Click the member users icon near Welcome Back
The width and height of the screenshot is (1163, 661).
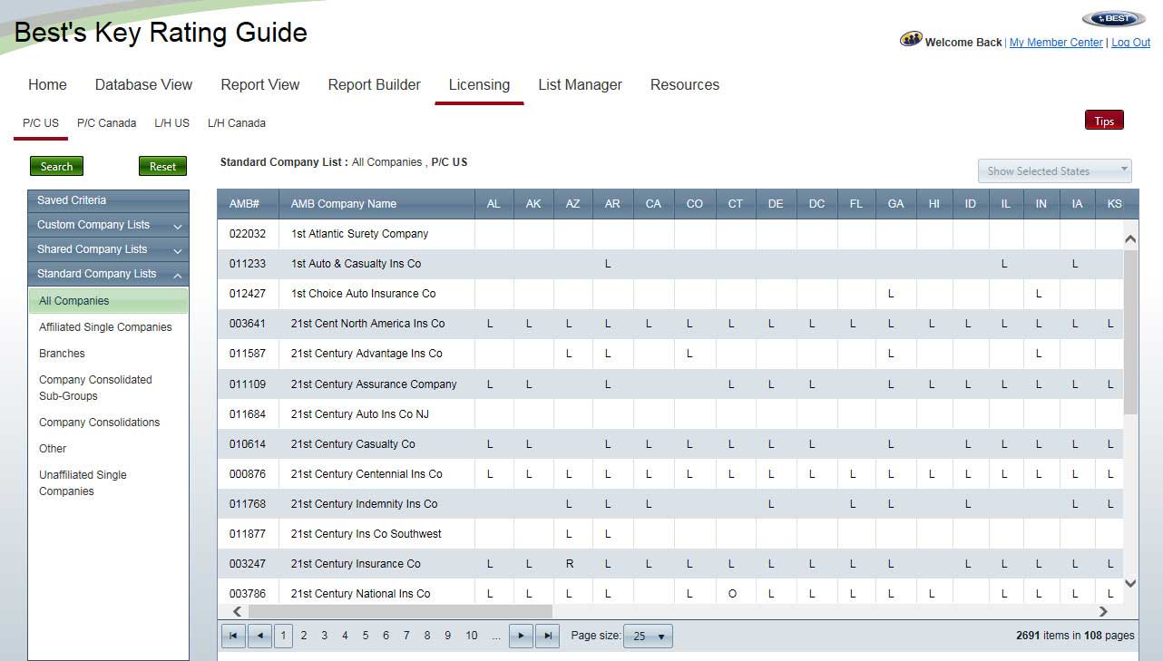click(x=910, y=40)
